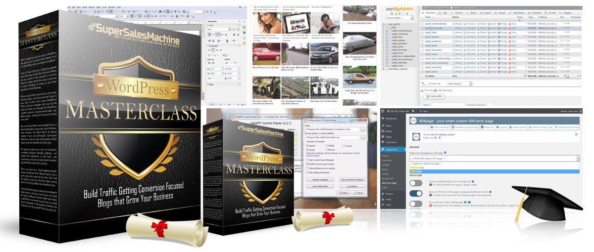
Task: Click the new table Name input field
Action: click(x=448, y=105)
